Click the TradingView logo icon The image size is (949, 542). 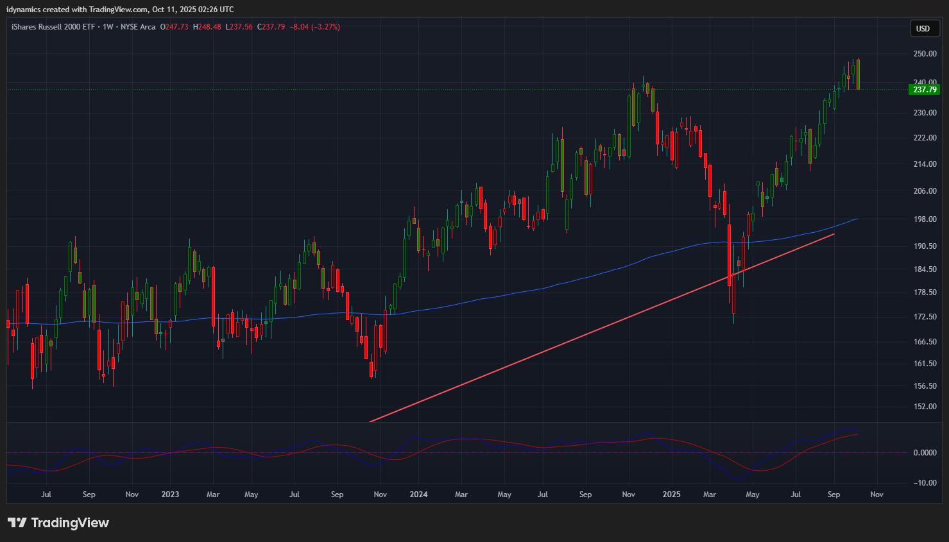coord(17,523)
